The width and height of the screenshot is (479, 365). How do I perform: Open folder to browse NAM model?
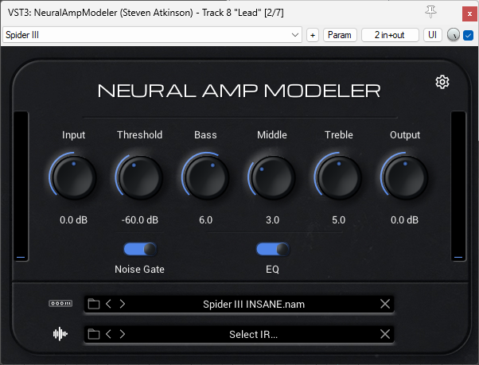click(94, 304)
